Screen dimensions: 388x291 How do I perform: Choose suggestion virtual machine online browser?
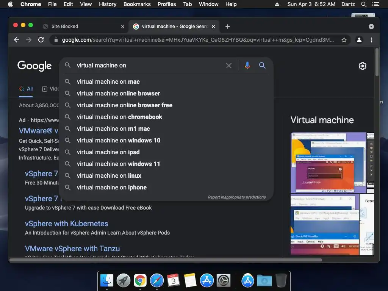pos(166,93)
